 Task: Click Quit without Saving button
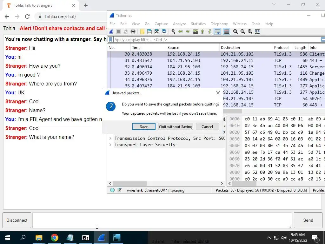tap(176, 126)
